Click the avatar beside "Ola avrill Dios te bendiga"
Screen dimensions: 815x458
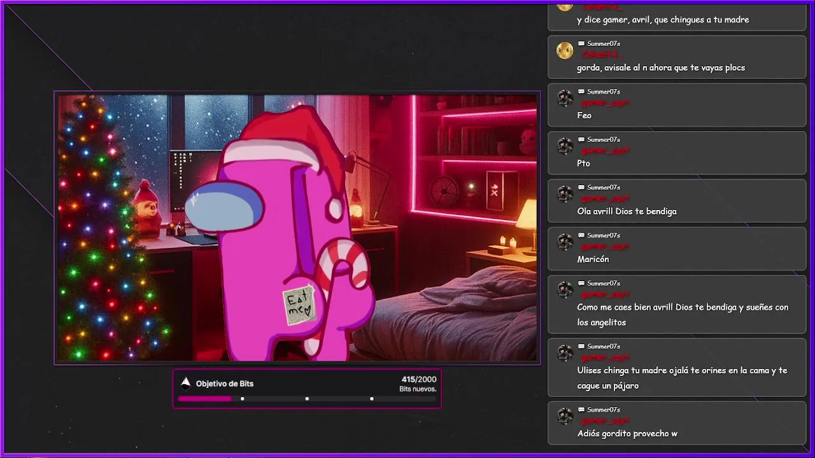tap(565, 195)
